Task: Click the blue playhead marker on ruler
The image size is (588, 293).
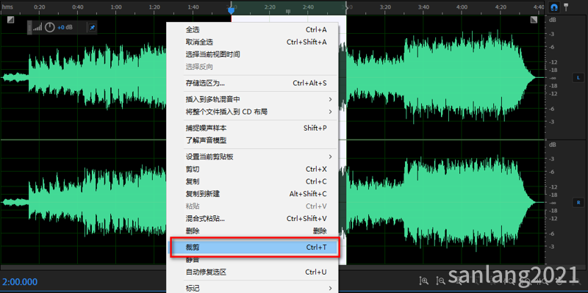Action: [232, 10]
